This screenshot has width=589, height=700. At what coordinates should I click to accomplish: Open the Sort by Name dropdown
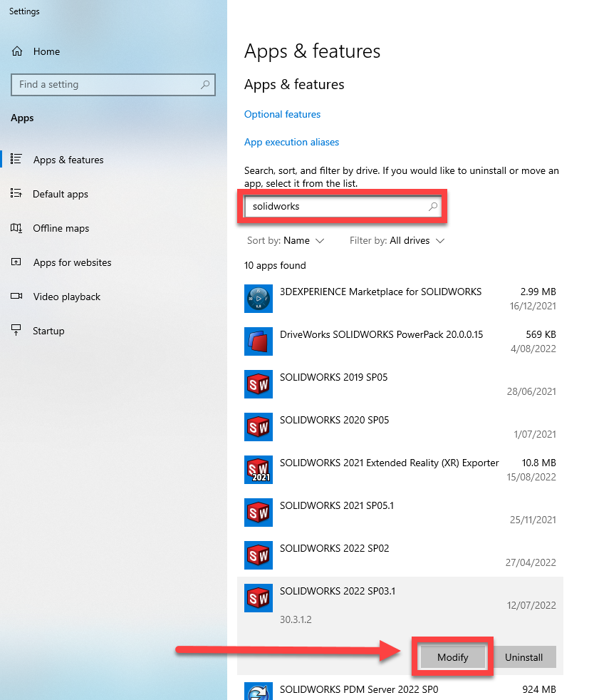(286, 241)
